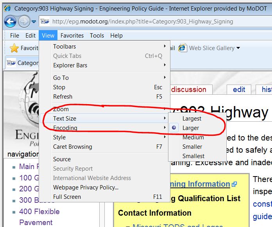Click the Favorites toolbar button label
272x227 pixels.
[x=29, y=48]
